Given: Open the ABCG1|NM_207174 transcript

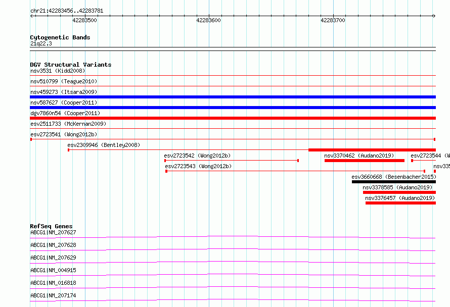Looking at the screenshot, I should point(53,295).
